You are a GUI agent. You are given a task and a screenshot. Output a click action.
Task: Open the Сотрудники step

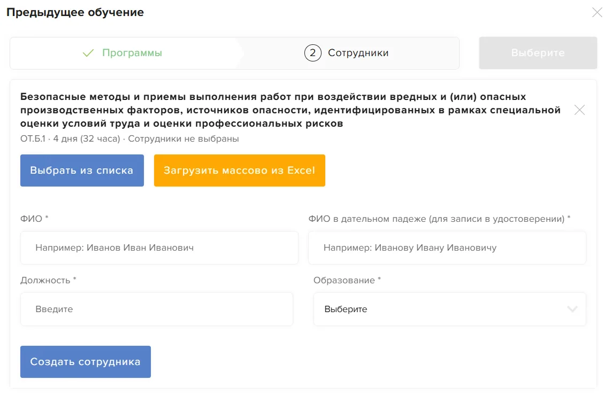point(347,53)
